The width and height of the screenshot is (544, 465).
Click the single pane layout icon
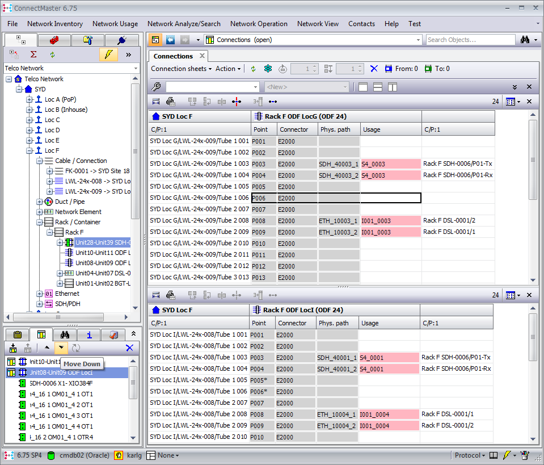tap(363, 87)
